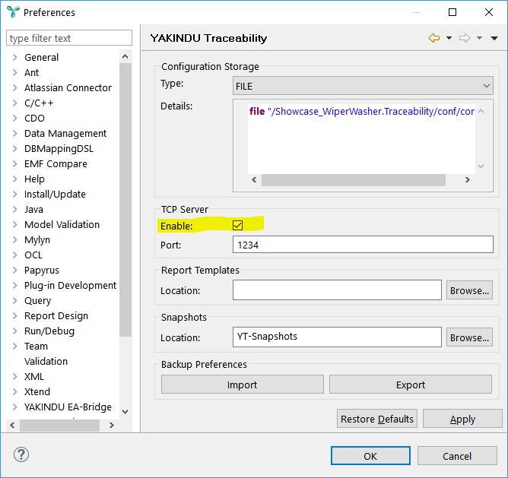Click the Details scroll right arrow
This screenshot has height=478, width=508.
pyautogui.click(x=467, y=180)
